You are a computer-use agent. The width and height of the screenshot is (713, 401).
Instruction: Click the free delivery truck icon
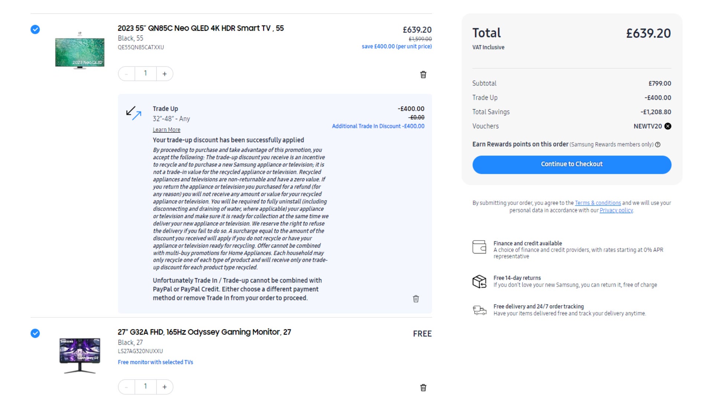[x=479, y=310]
